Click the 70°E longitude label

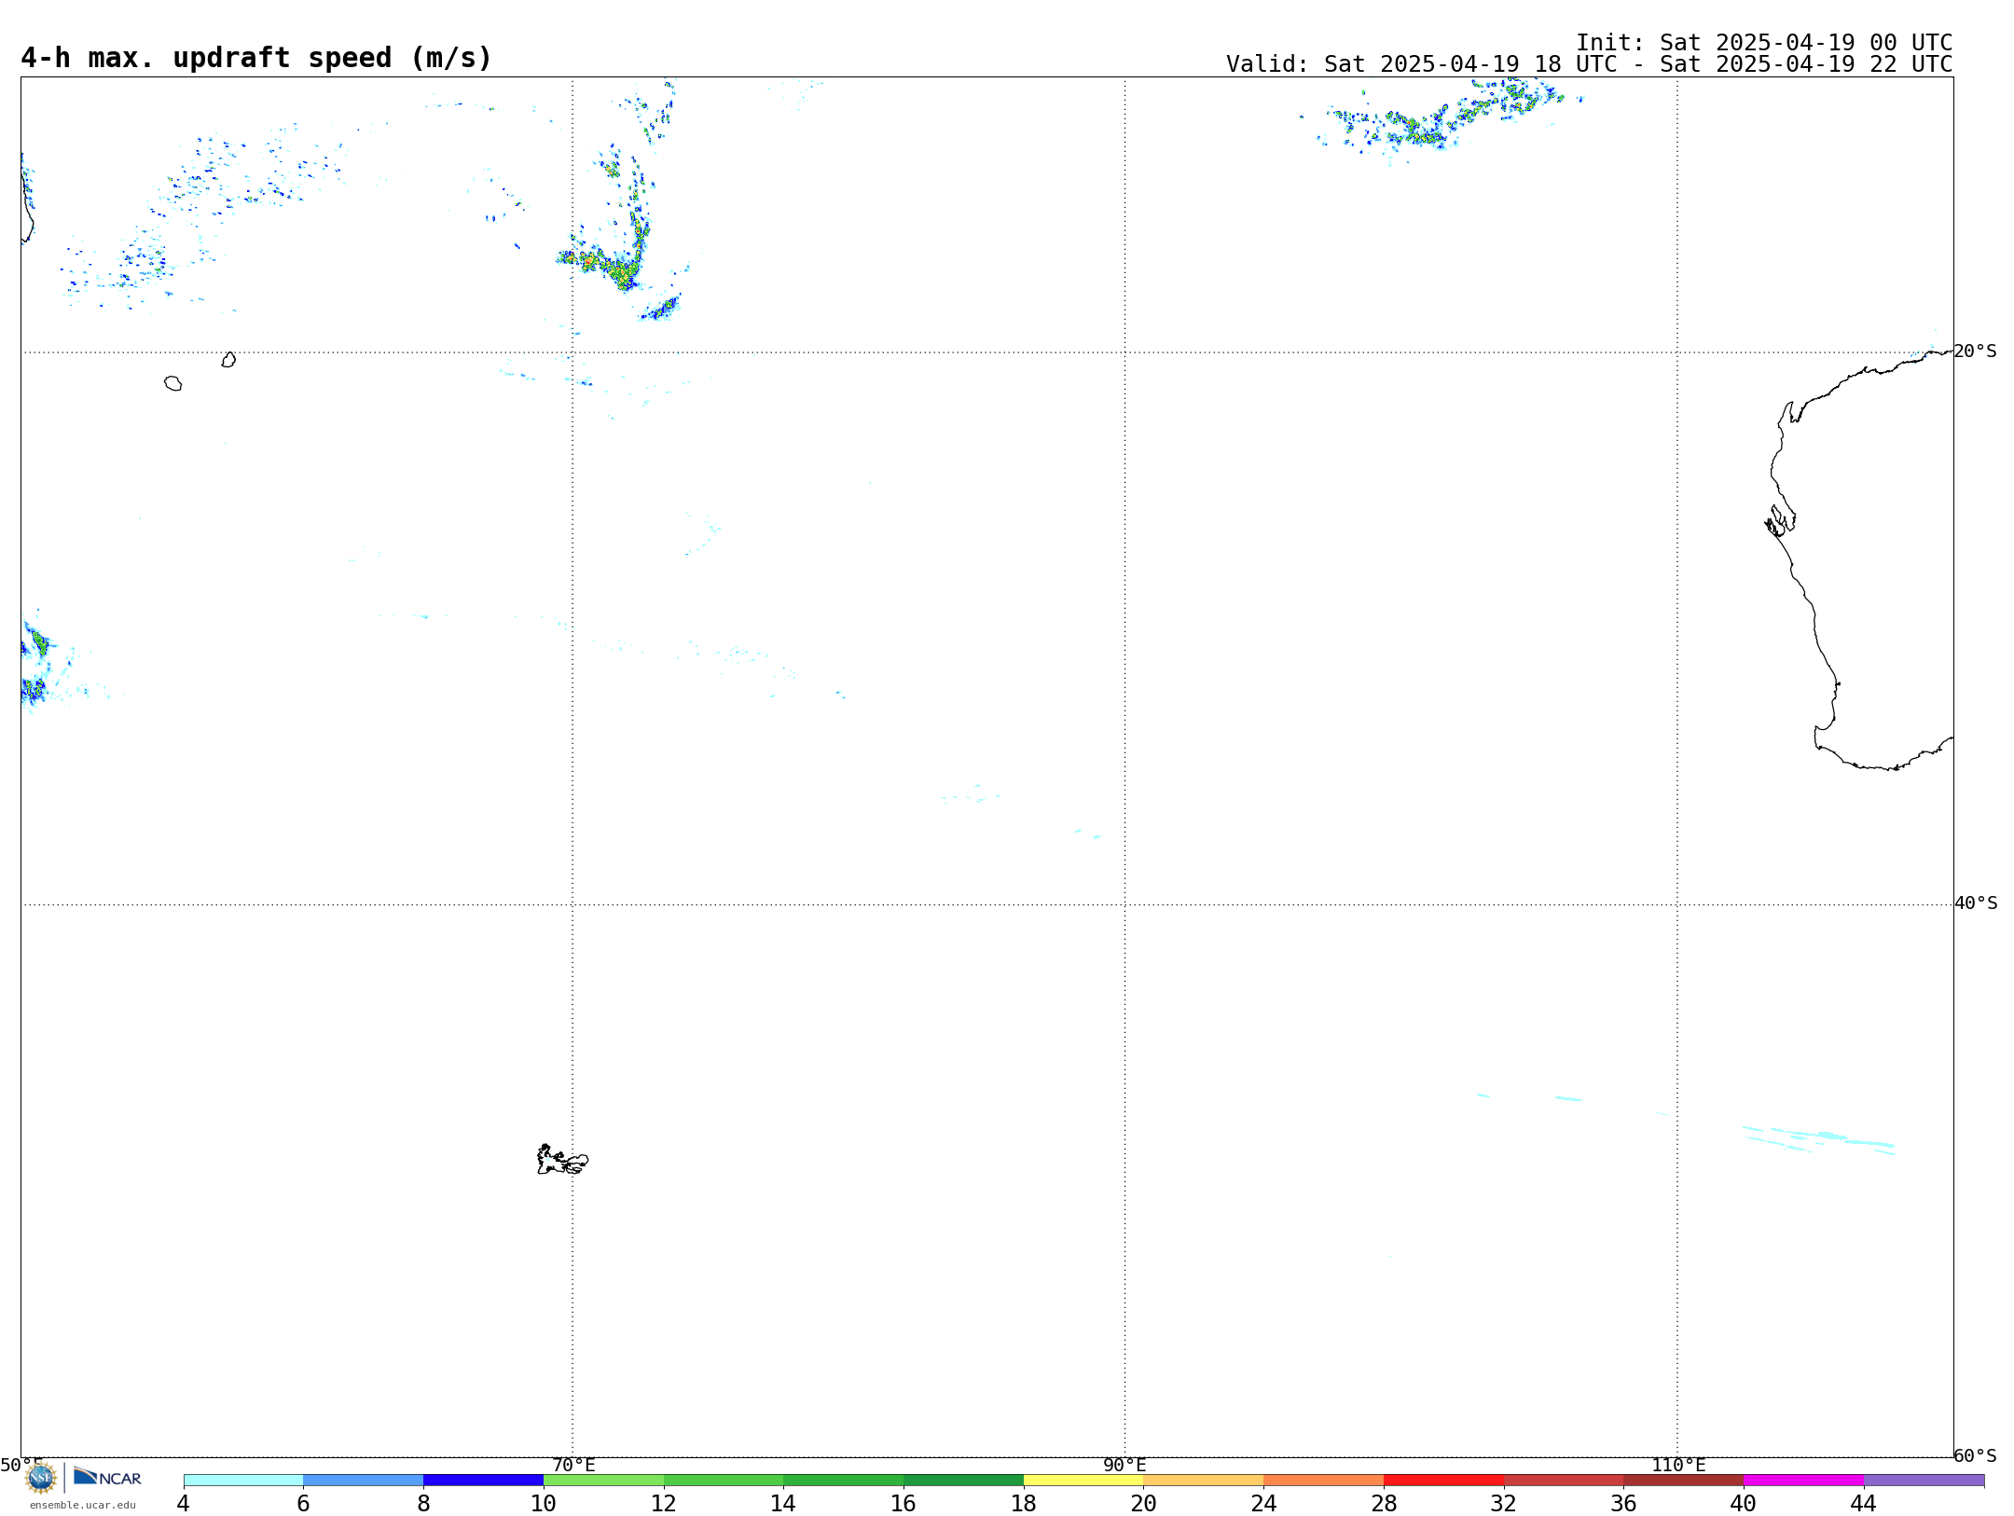click(573, 1465)
